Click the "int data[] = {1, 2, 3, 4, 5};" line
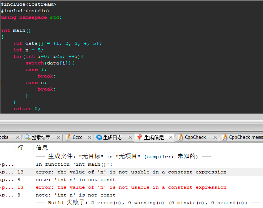This screenshot has width=263, height=208. pyautogui.click(x=58, y=43)
